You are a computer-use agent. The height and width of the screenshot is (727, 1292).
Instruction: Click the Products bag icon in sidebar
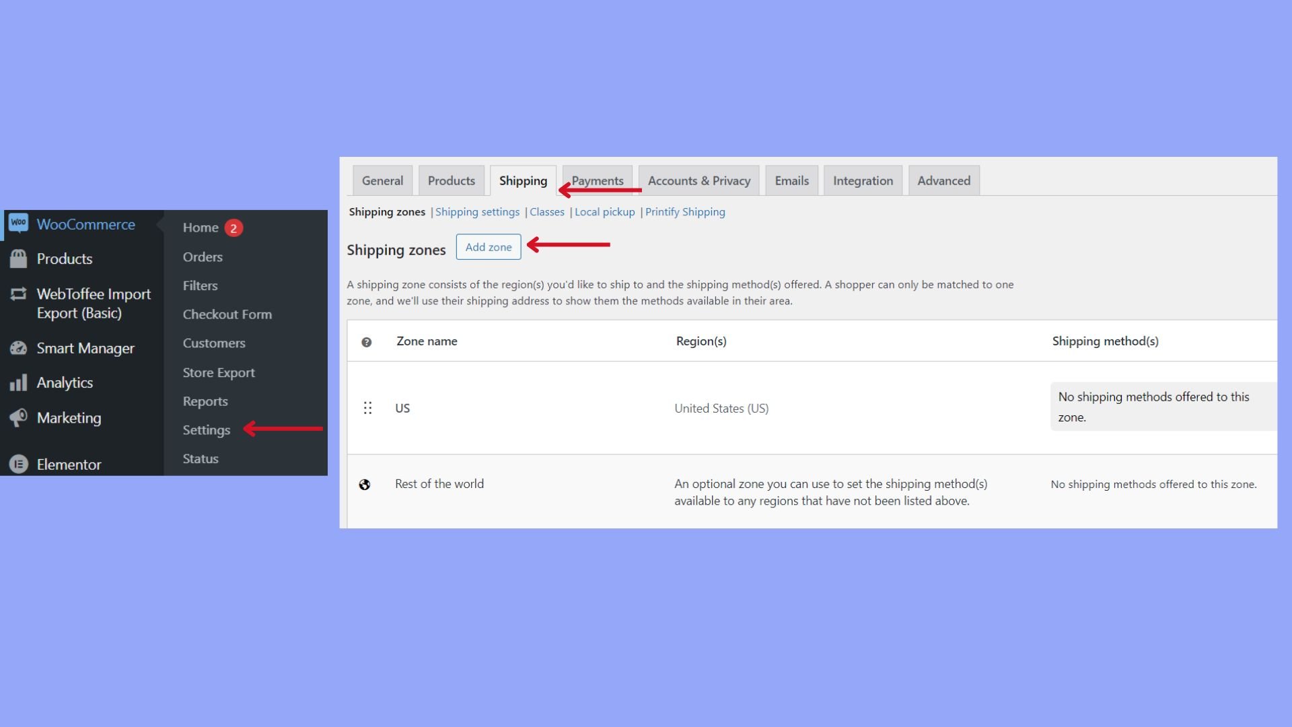coord(18,259)
